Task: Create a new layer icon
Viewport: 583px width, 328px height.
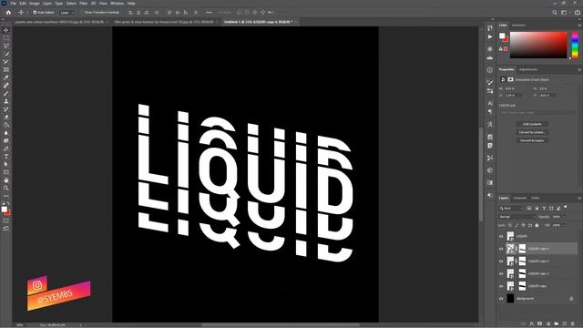Action: [x=565, y=324]
